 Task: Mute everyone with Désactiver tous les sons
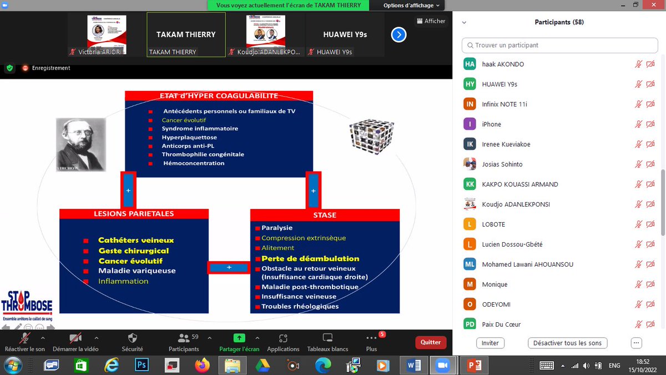click(x=567, y=343)
